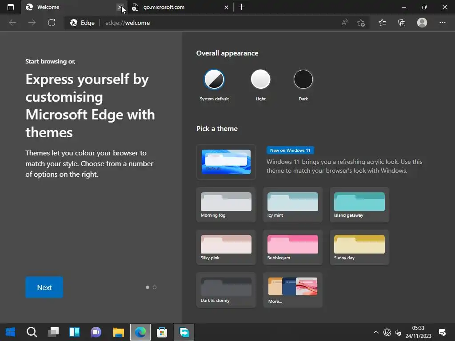Screen dimensions: 455x341
Task: Open the Chat app on taskbar
Action: 96,332
